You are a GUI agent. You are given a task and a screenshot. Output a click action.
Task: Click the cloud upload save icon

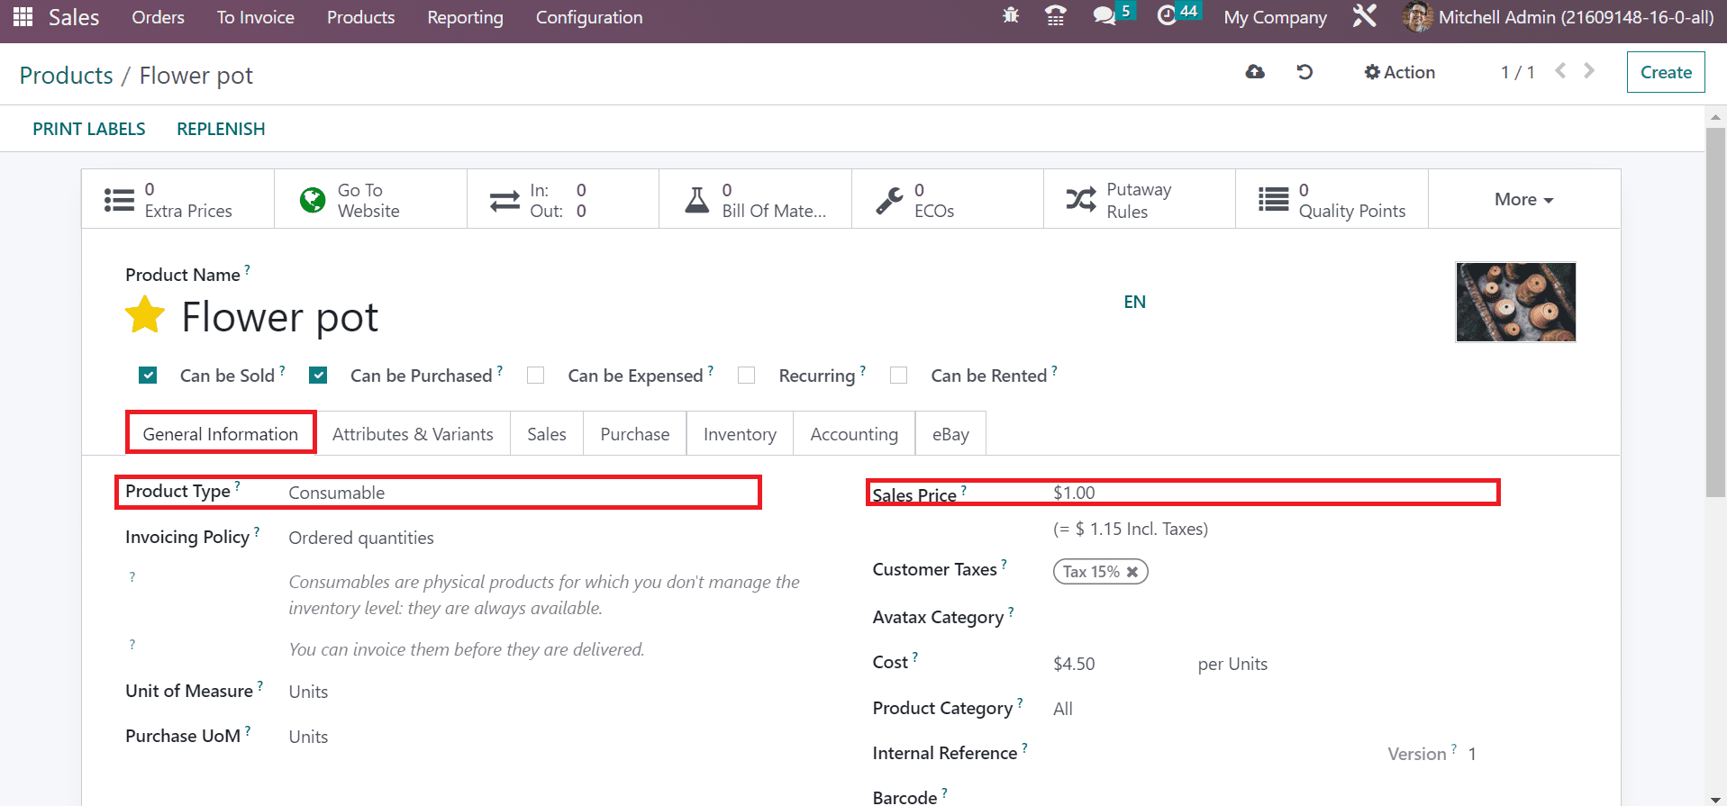click(1255, 72)
